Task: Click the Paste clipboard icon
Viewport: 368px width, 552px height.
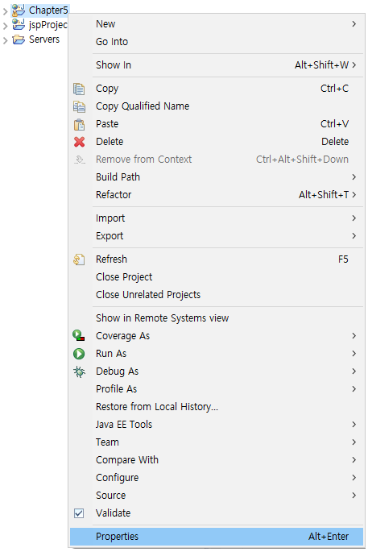Action: coord(79,124)
